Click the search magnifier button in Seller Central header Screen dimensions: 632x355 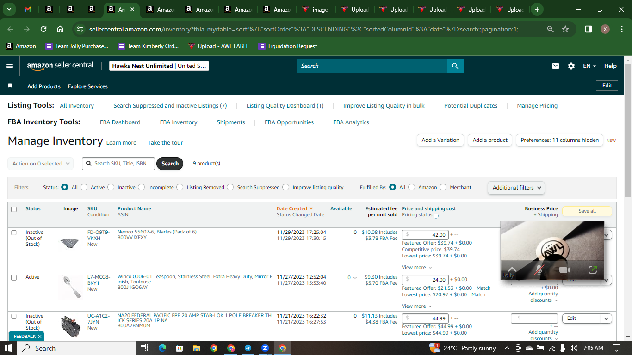pyautogui.click(x=455, y=66)
